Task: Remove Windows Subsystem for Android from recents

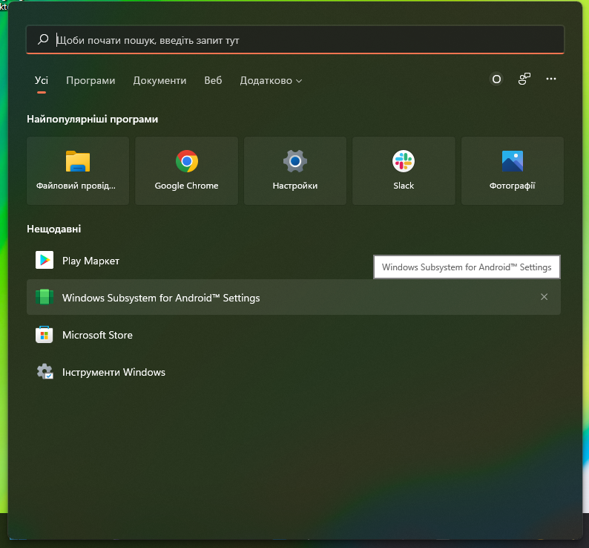Action: click(x=544, y=297)
